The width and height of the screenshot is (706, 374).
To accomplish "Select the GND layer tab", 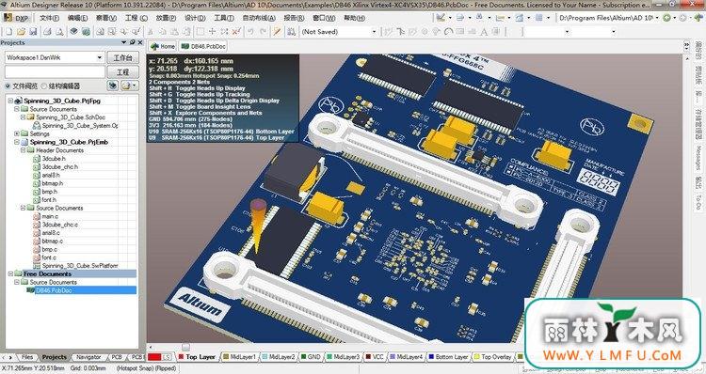I will pos(311,357).
